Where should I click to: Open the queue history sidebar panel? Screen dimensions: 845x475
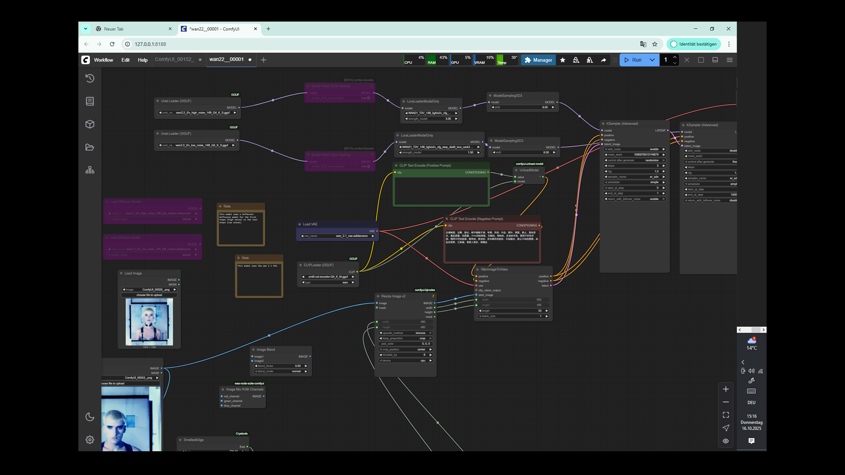90,78
